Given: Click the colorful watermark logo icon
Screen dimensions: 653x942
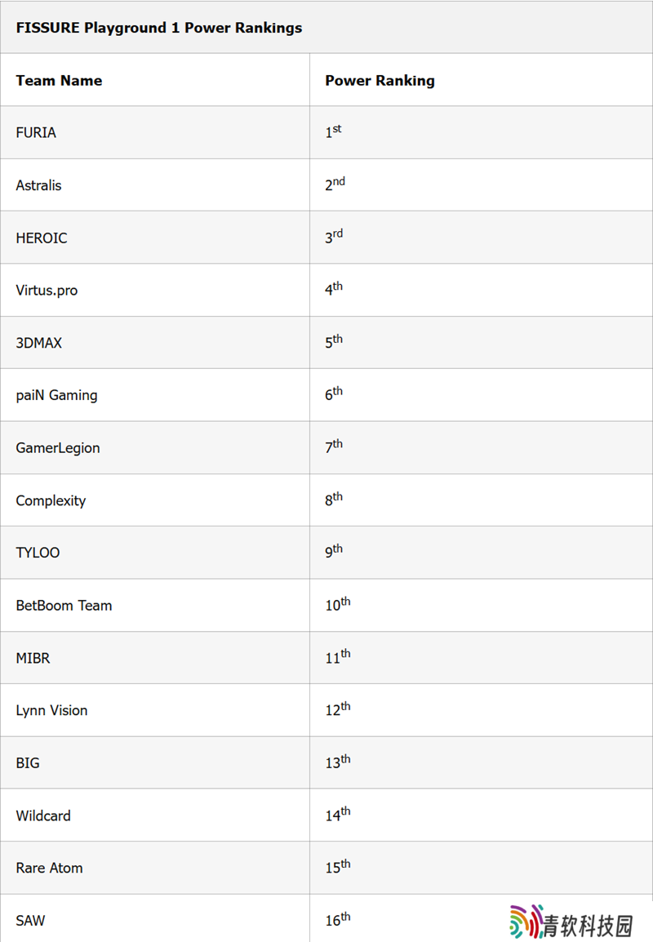Looking at the screenshot, I should pyautogui.click(x=527, y=921).
